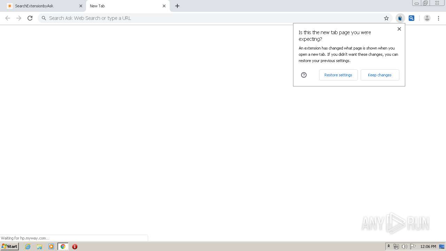Open Windows Media Player from taskbar
The height and width of the screenshot is (251, 446).
[51, 246]
